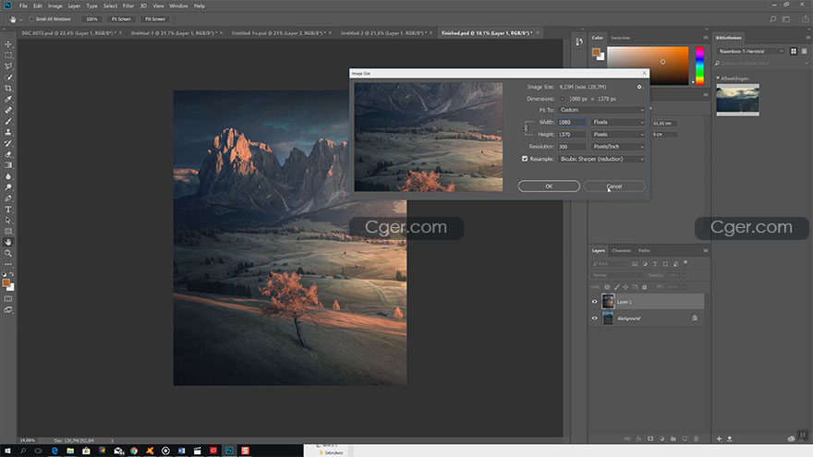Screen dimensions: 813x457
Task: Open Resample method Bicubic Sharper dropdown
Action: coord(601,159)
